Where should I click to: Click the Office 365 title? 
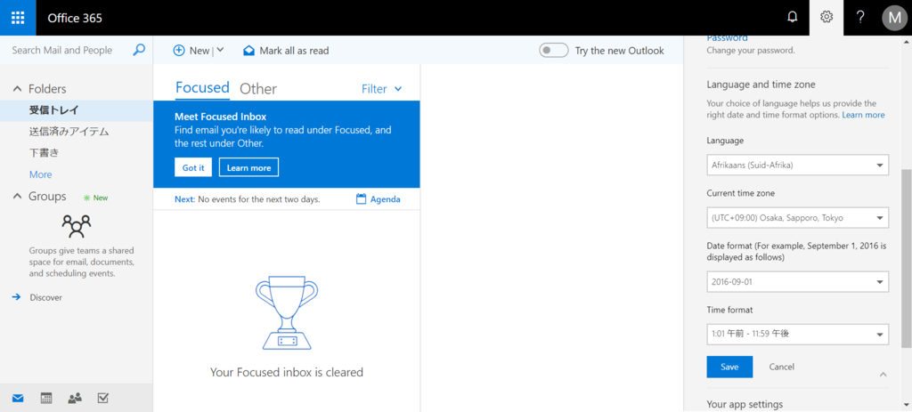(x=75, y=18)
